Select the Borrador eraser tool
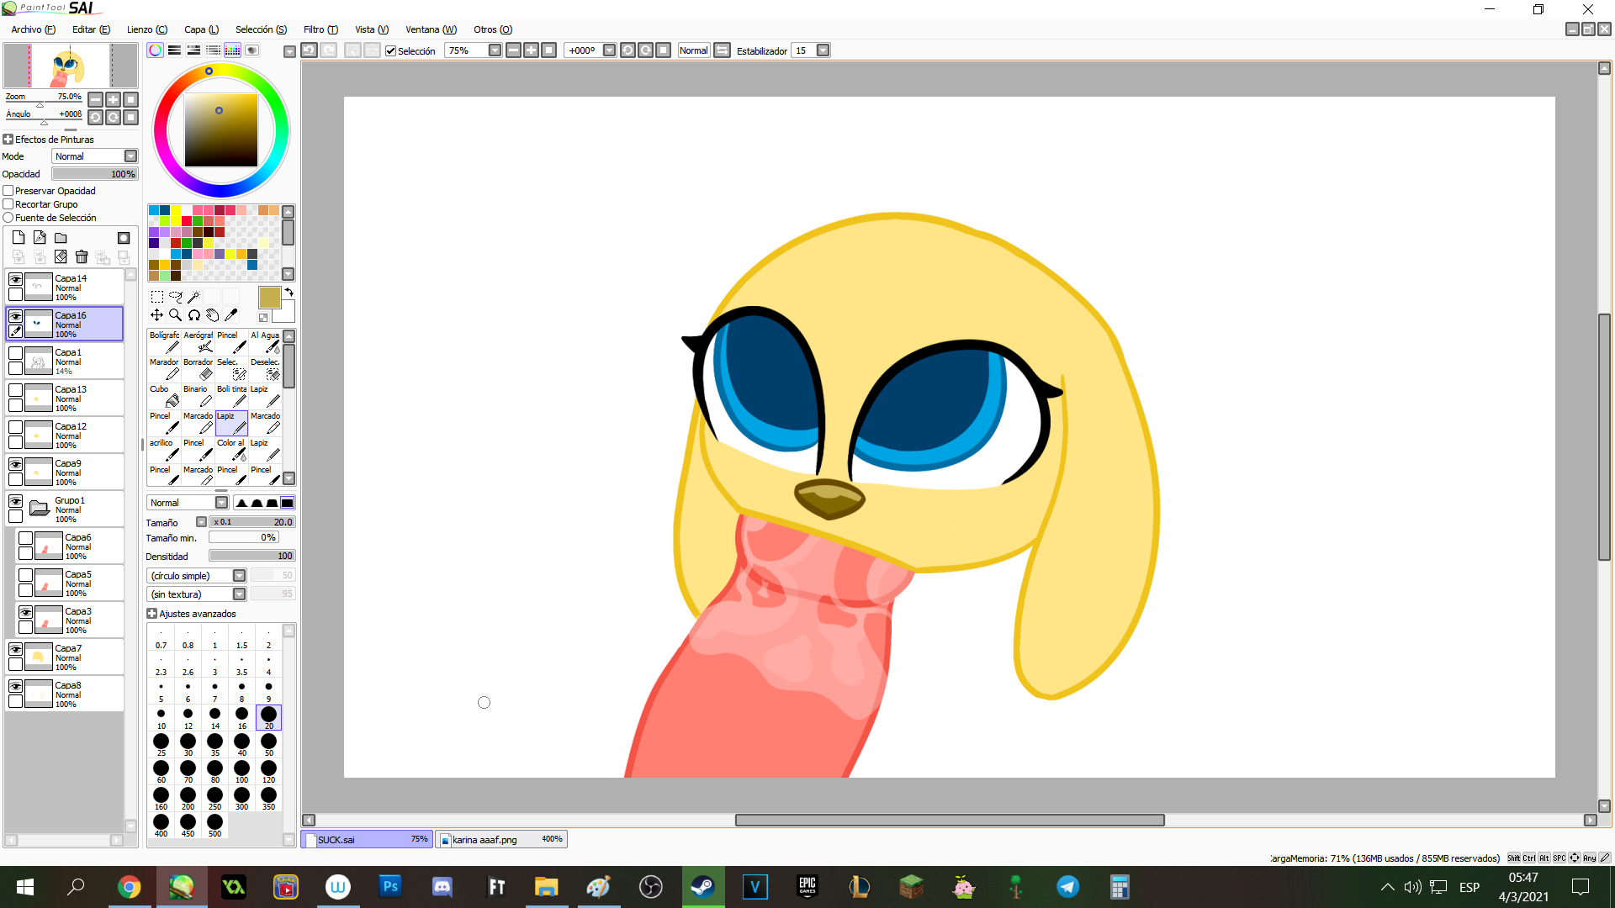1615x908 pixels. 199,368
